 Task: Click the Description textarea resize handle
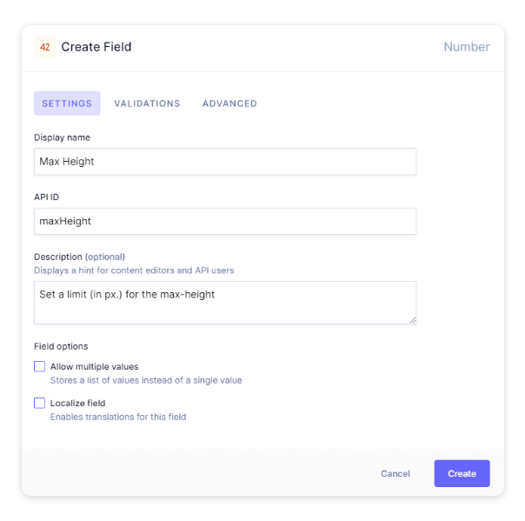412,320
